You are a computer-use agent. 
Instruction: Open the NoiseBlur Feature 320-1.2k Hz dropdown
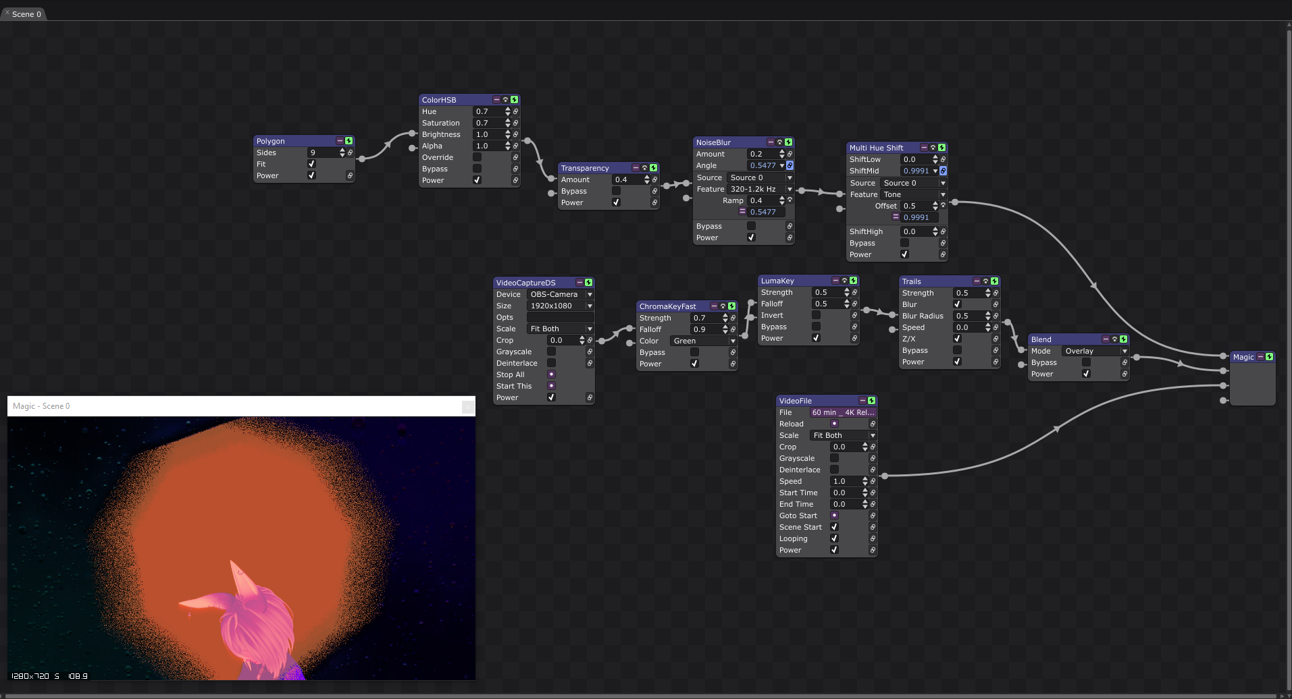(760, 189)
